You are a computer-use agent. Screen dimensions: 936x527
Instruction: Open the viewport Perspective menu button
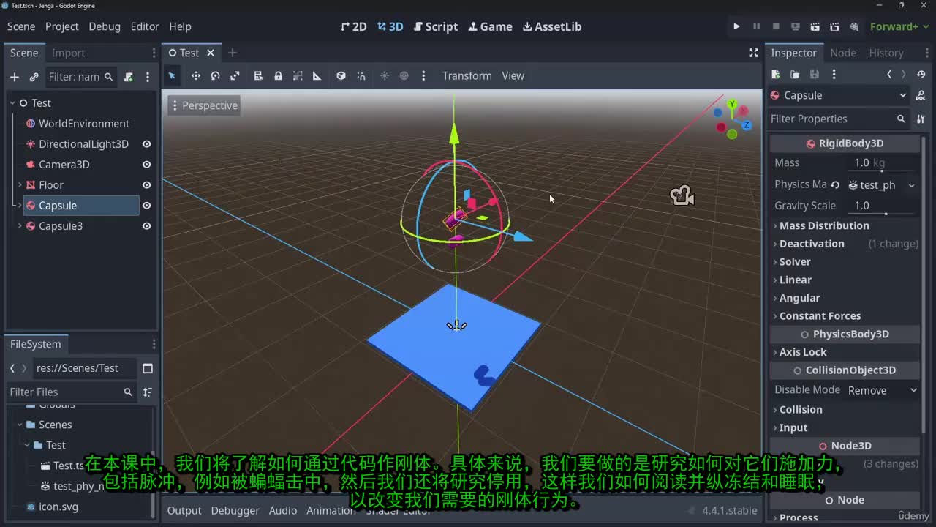[x=204, y=105]
